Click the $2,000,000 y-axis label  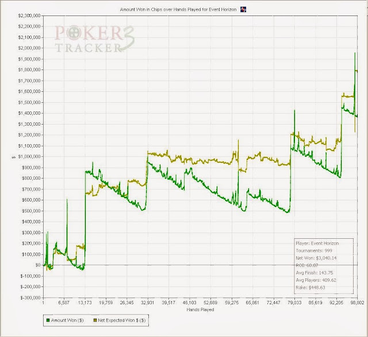tap(29, 48)
